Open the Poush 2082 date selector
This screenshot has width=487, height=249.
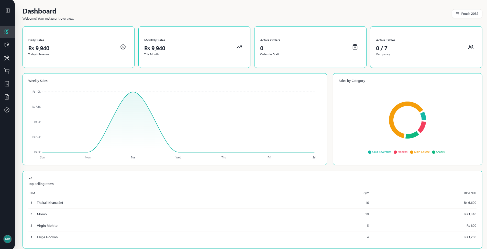467,14
